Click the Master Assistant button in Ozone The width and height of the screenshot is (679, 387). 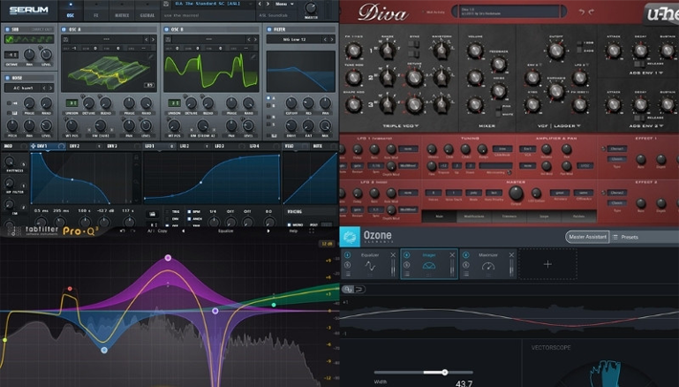[587, 237]
